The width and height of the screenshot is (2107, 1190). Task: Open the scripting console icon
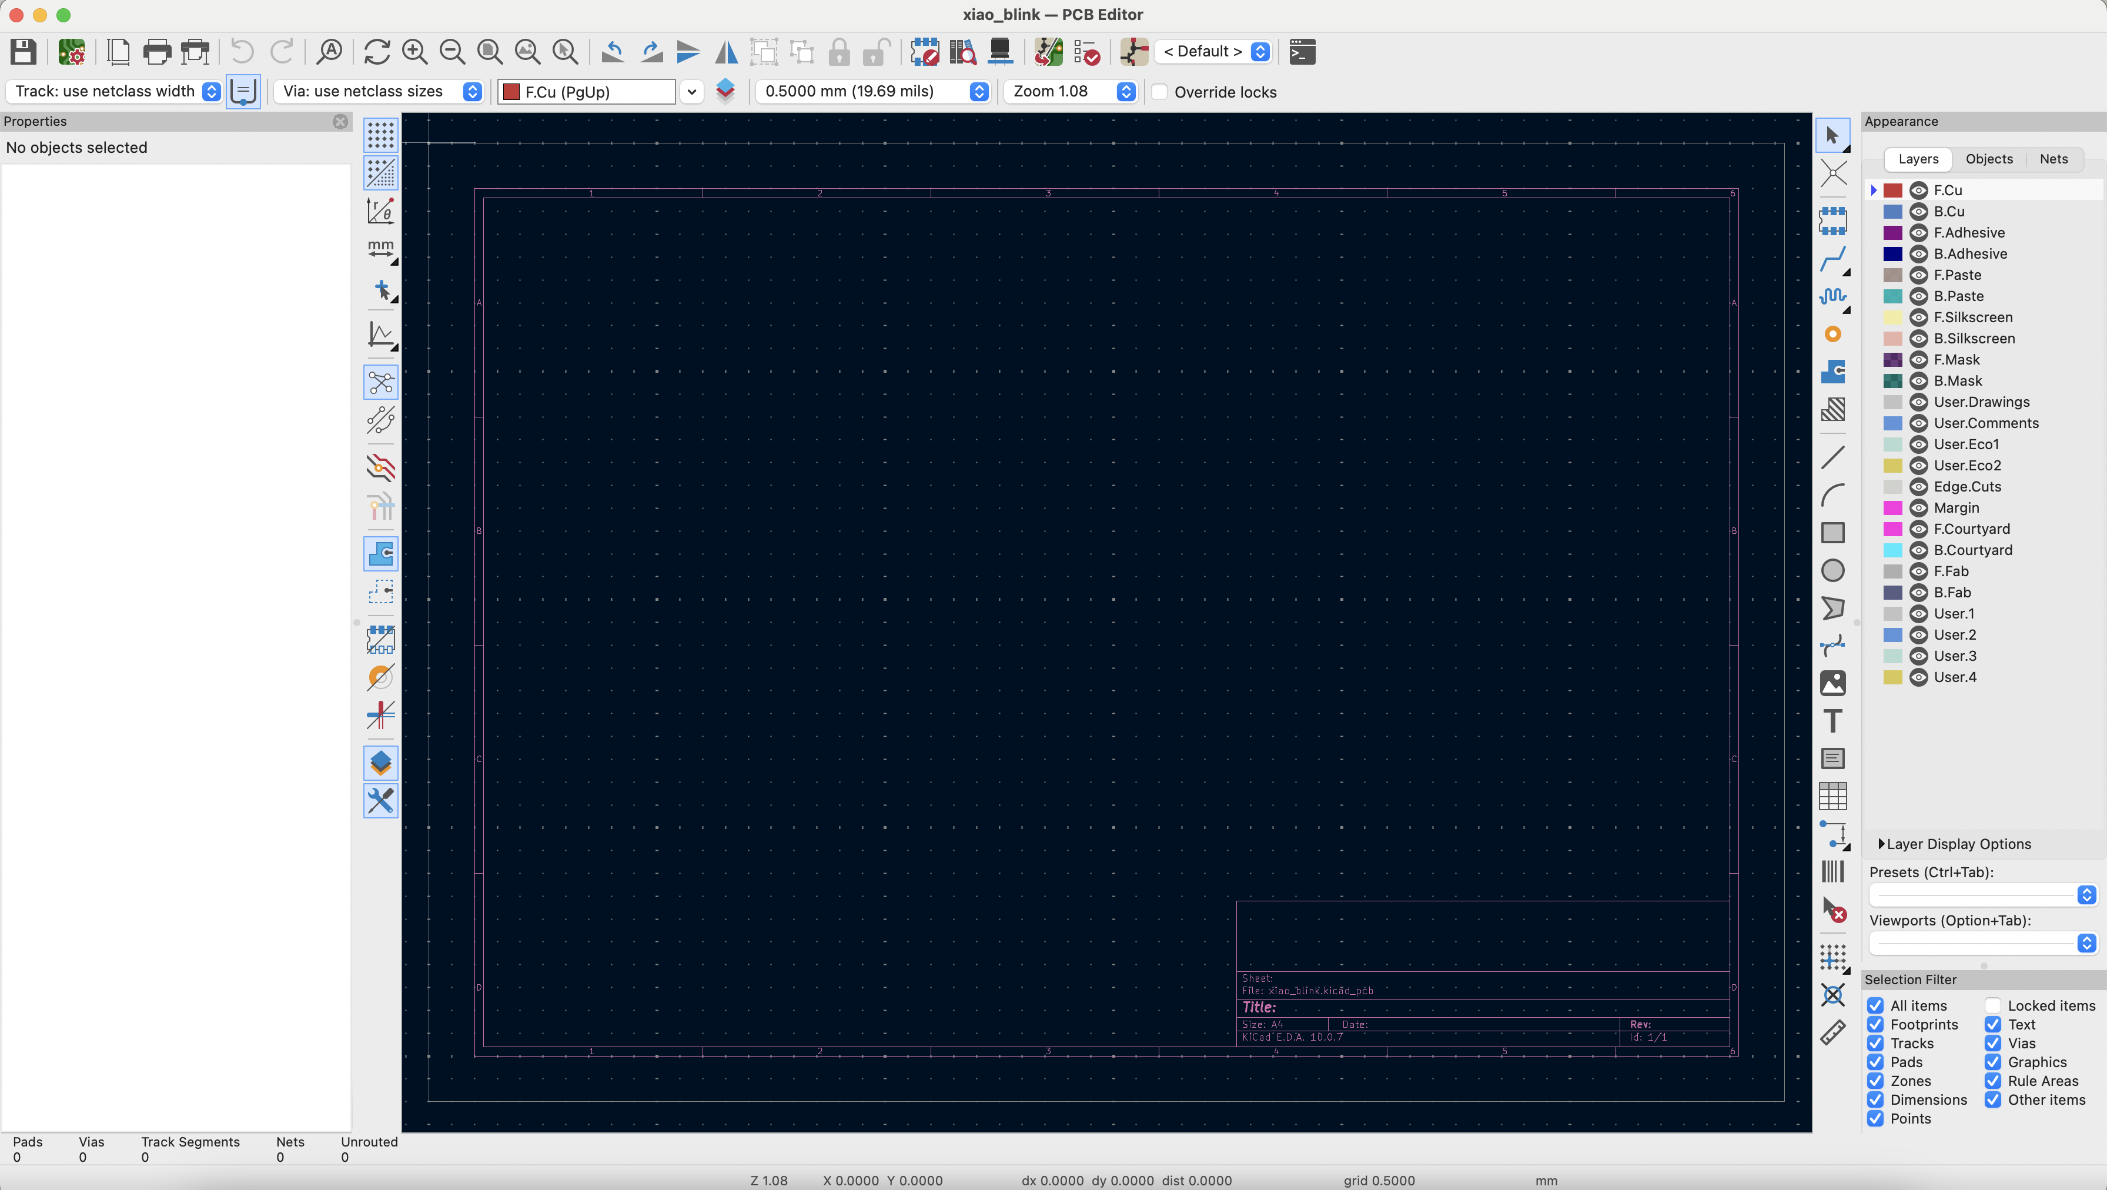(1302, 52)
